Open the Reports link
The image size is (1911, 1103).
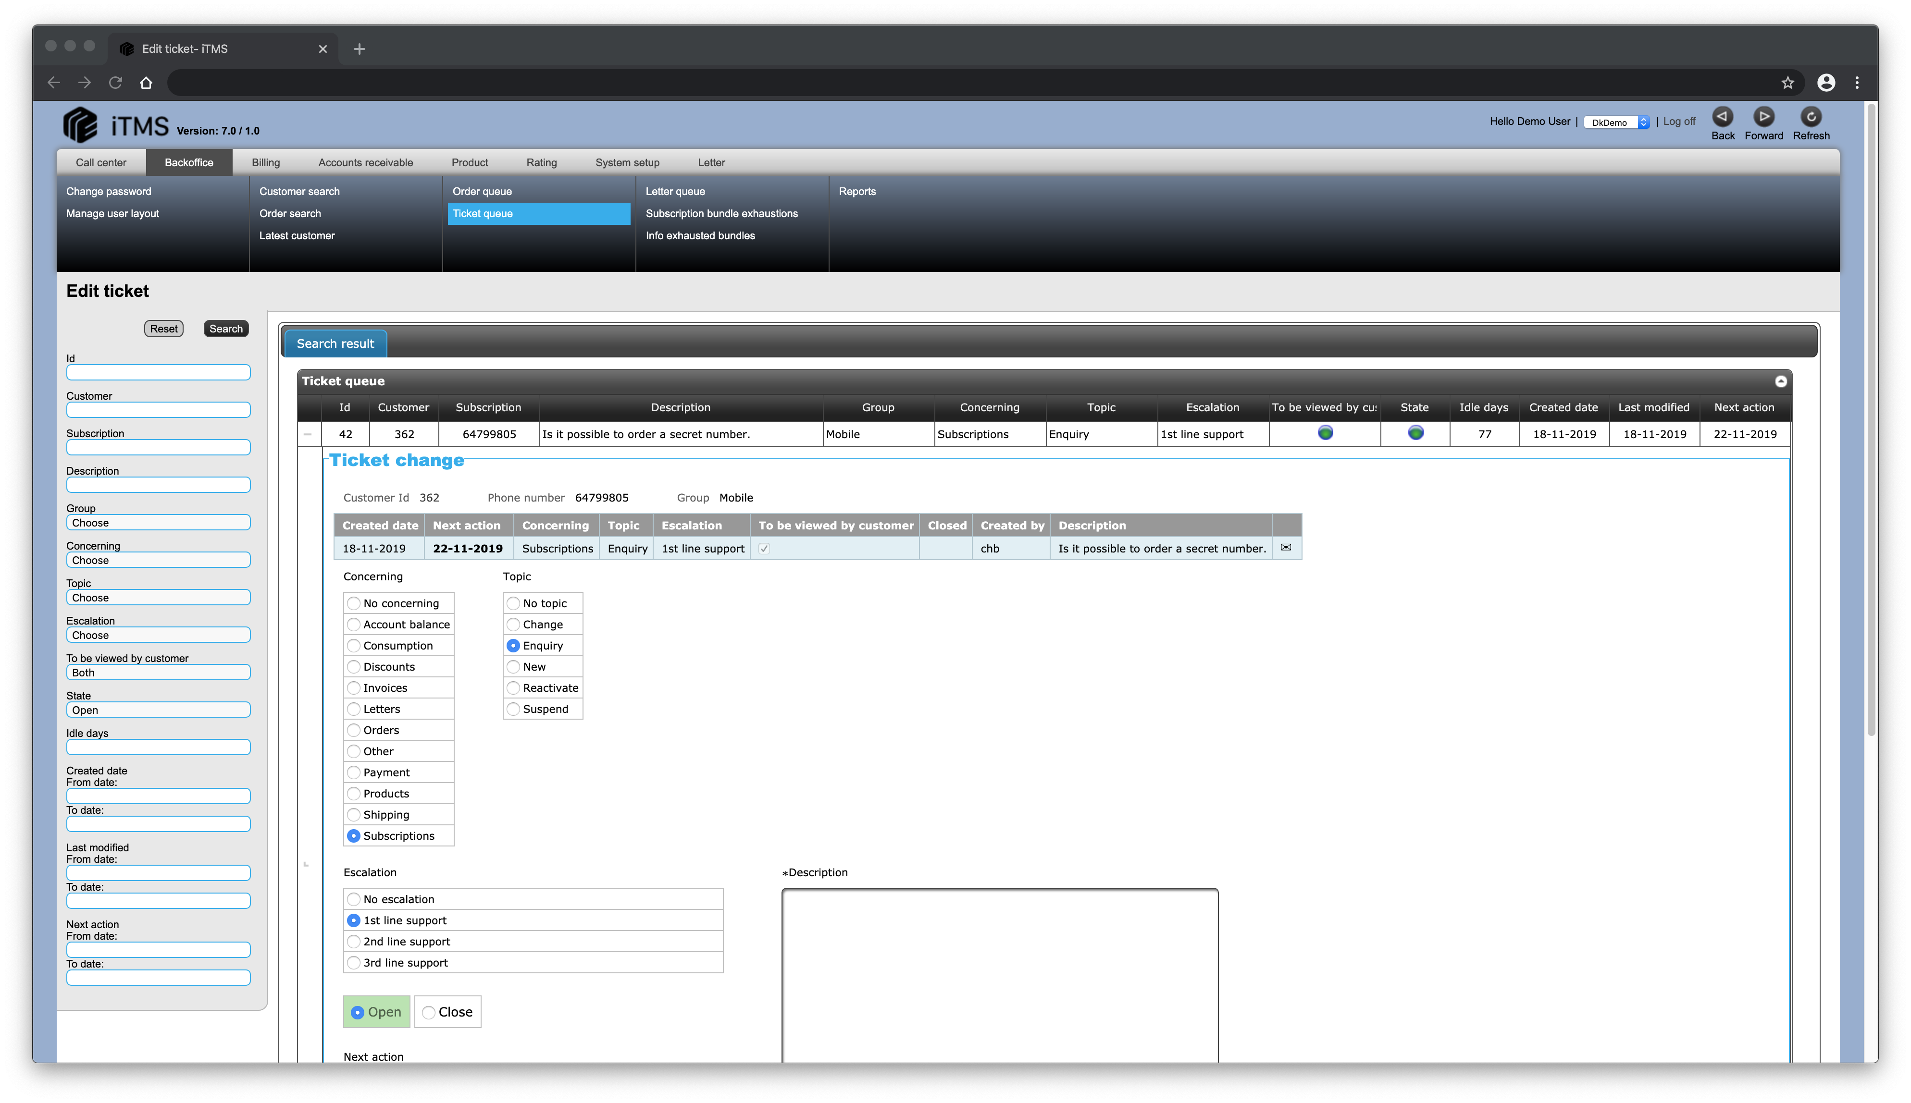(x=857, y=192)
